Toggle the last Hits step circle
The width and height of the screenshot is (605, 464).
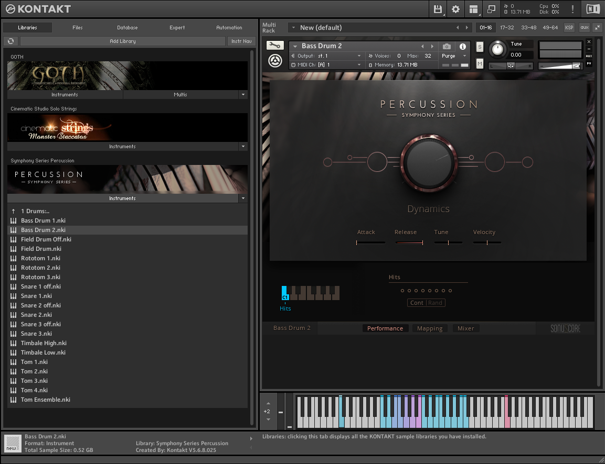pyautogui.click(x=450, y=291)
